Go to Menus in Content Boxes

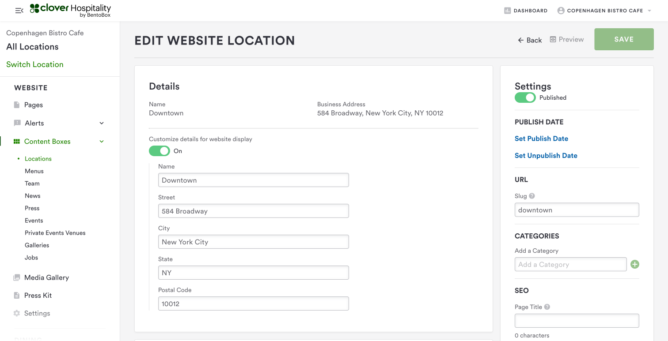(x=34, y=171)
